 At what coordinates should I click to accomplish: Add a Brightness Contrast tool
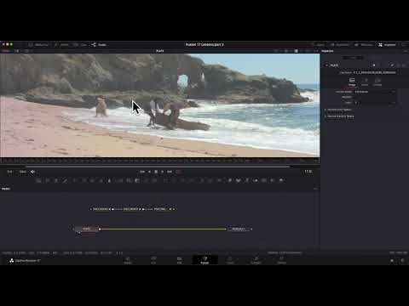[x=101, y=180]
